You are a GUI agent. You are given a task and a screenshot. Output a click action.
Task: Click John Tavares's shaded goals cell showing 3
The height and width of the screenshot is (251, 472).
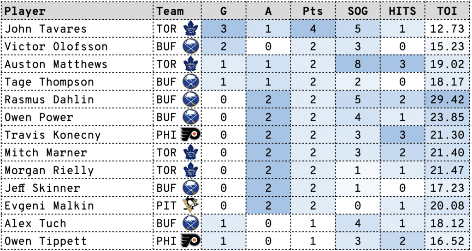click(224, 29)
